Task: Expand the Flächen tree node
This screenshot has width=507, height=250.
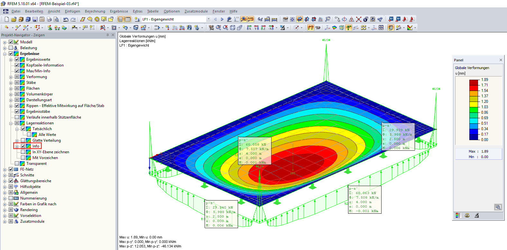Action: pyautogui.click(x=11, y=88)
